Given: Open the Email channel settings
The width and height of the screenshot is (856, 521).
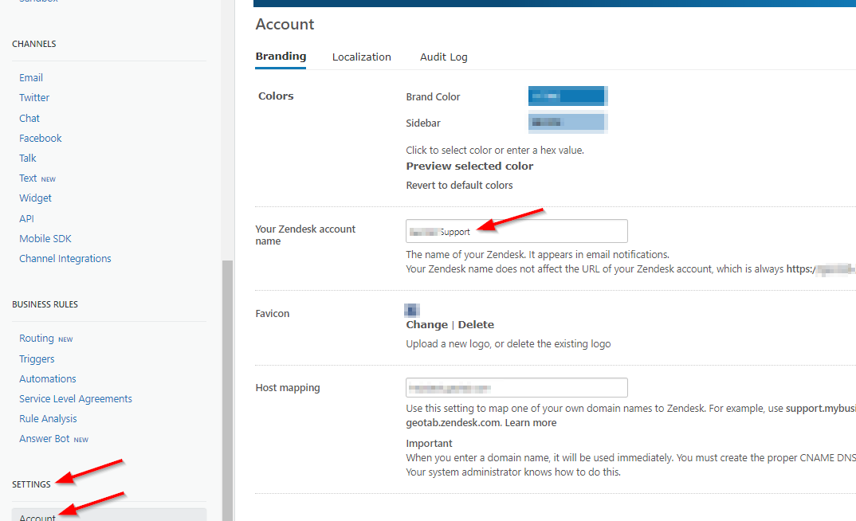Looking at the screenshot, I should 31,78.
